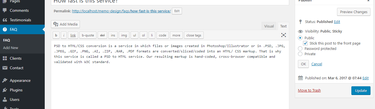Choose the Password protected radio option
The image size is (375, 109).
[x=300, y=49]
